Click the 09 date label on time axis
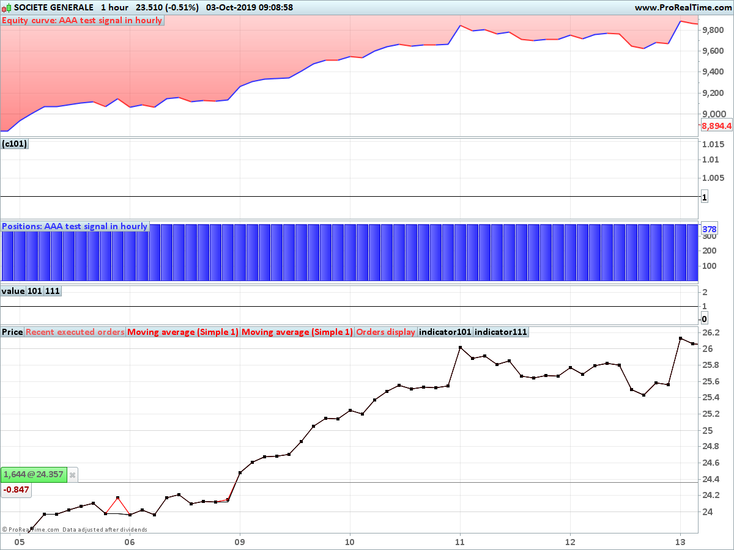Screen dimensions: 734x550 [240, 541]
